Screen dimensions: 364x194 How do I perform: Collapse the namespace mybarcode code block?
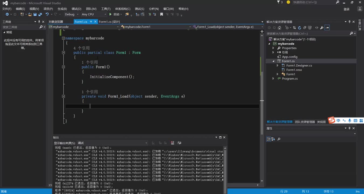tap(63, 38)
